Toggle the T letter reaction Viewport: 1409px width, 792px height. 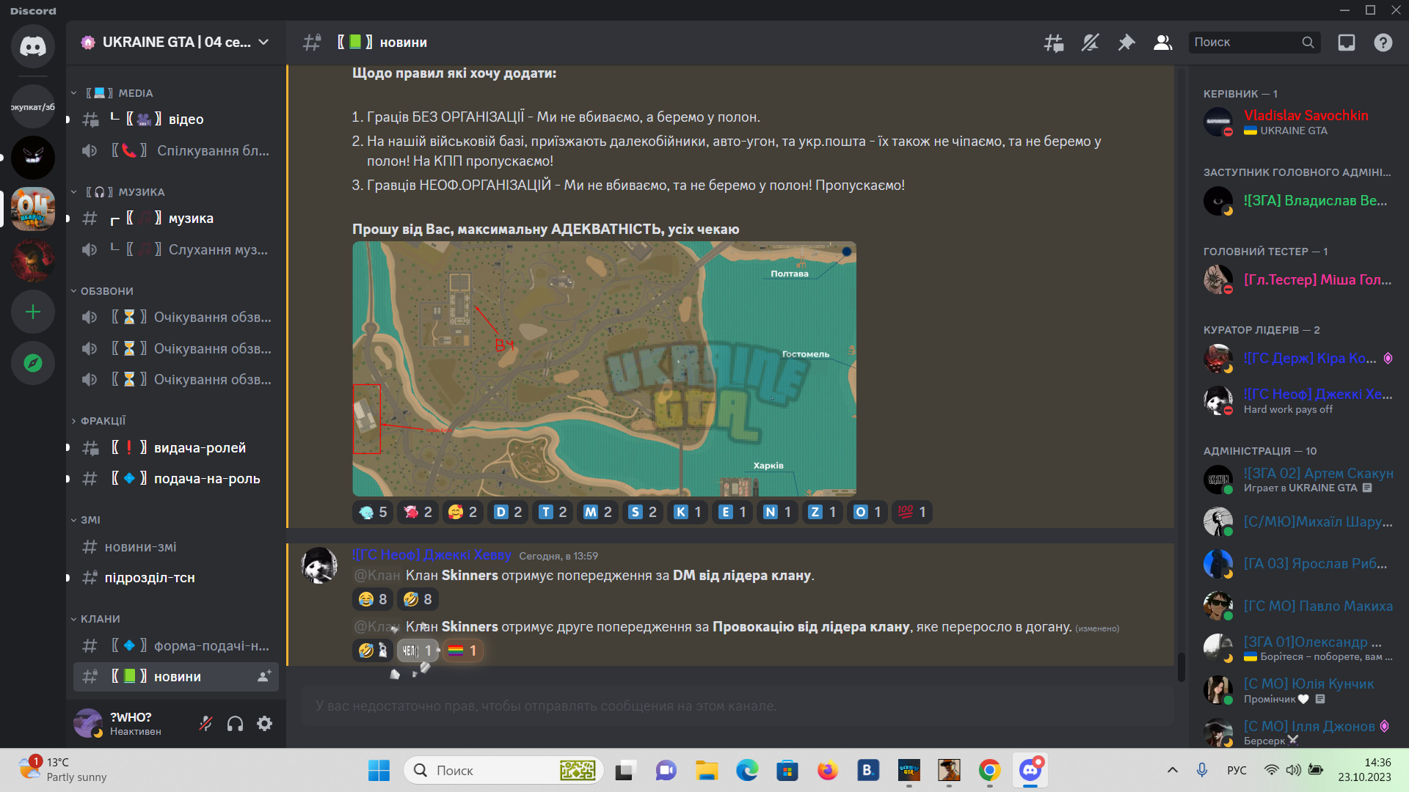tap(553, 512)
